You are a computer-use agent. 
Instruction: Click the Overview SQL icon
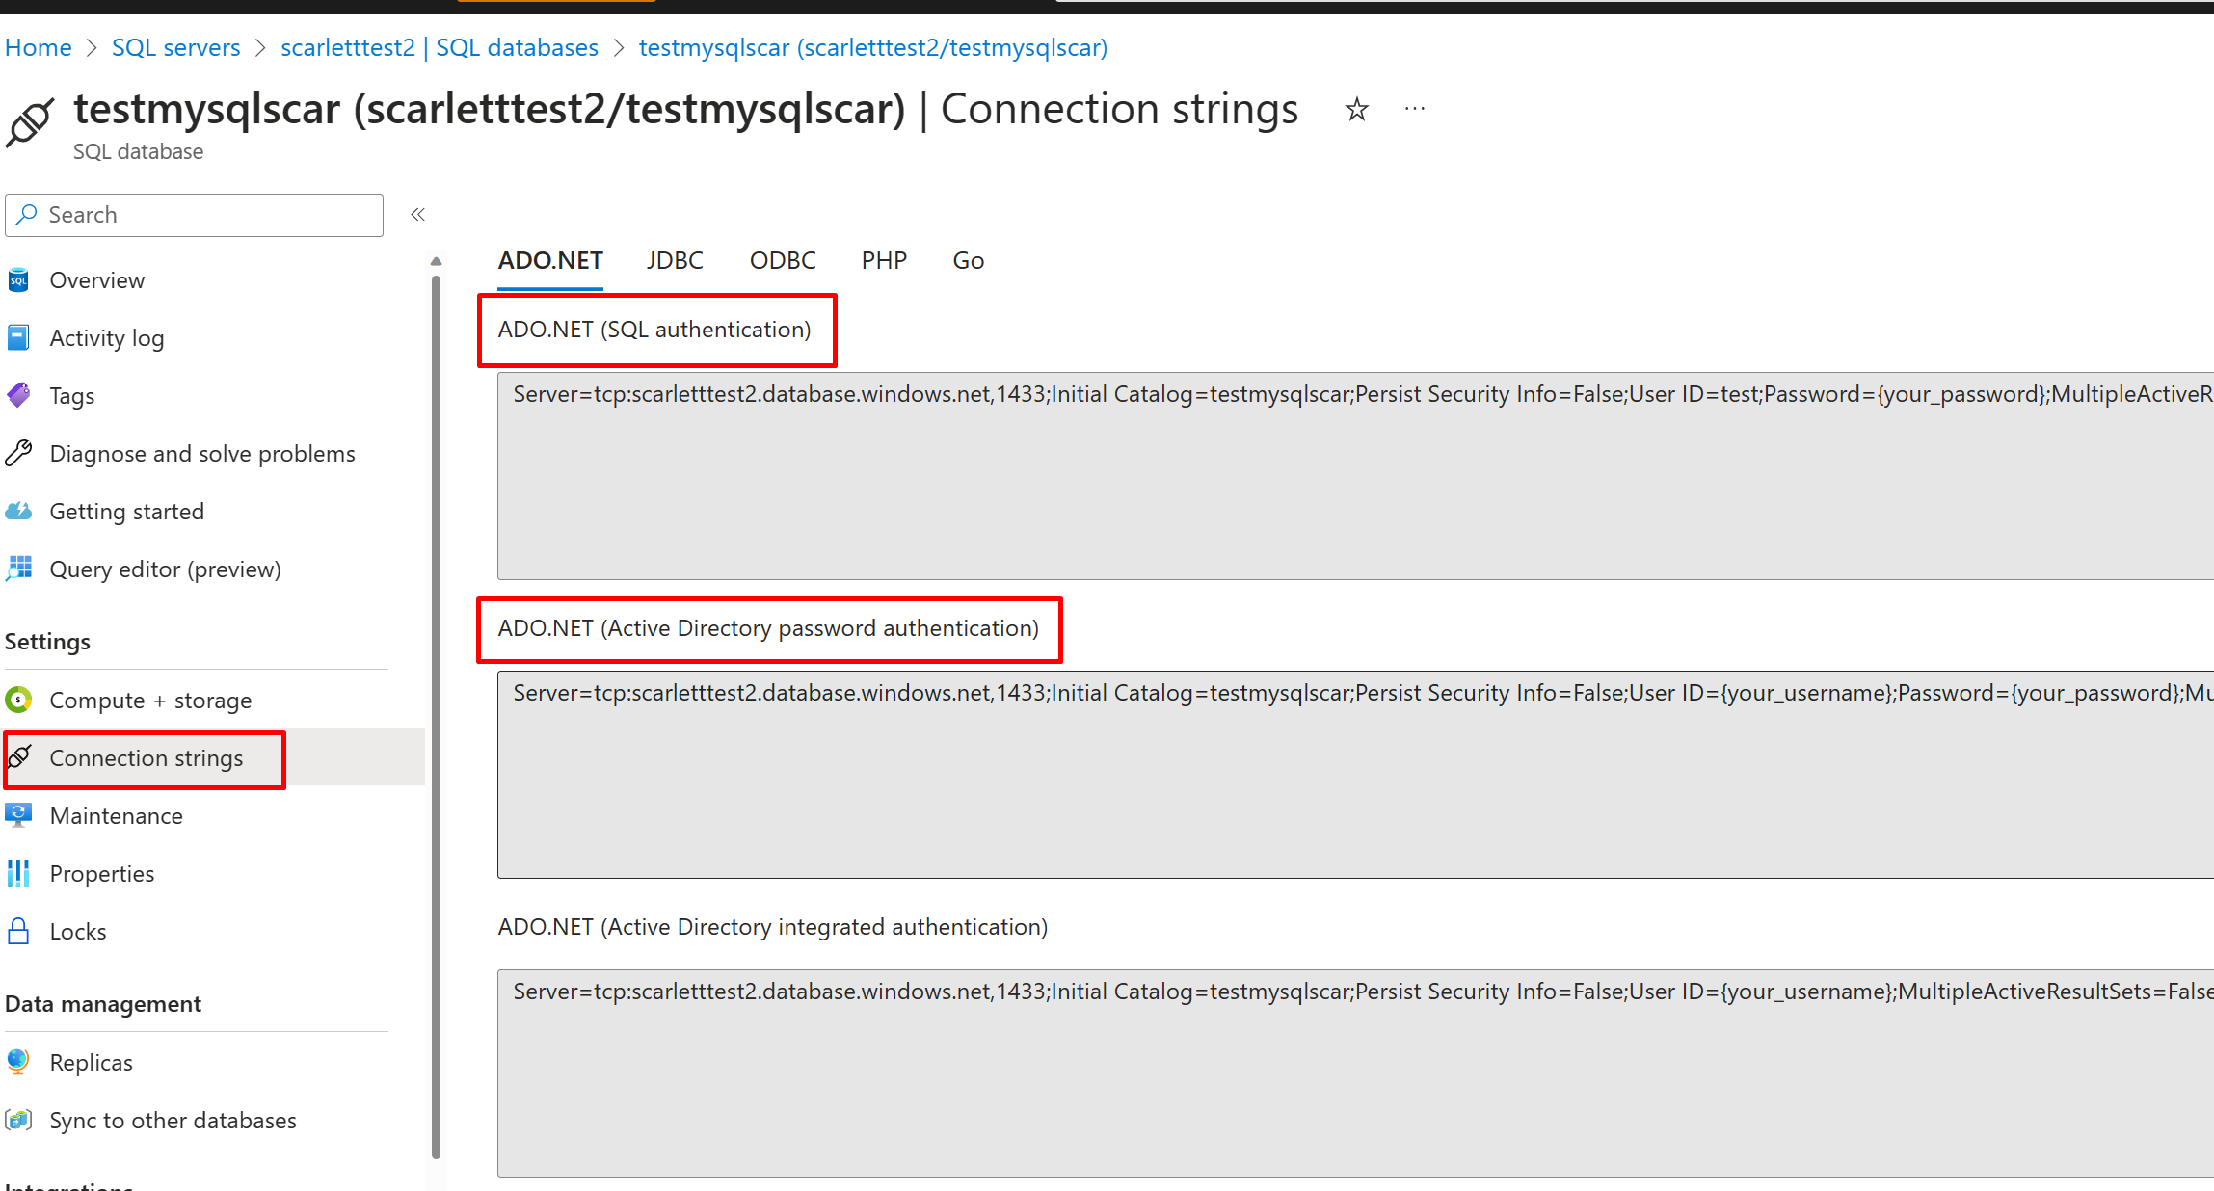[18, 280]
